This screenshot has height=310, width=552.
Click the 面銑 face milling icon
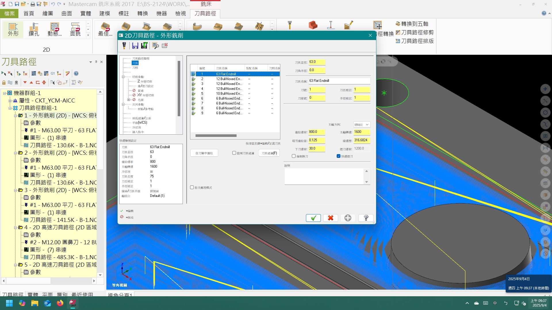pos(75,29)
